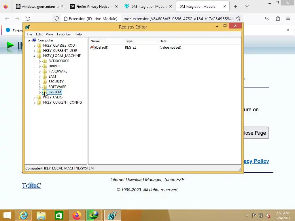The image size is (295, 221).
Task: Open the Save to Pocket icon
Action: [x=267, y=18]
